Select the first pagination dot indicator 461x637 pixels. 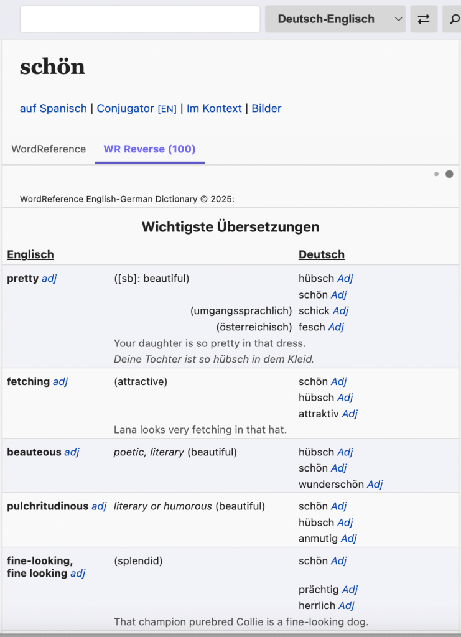(436, 174)
